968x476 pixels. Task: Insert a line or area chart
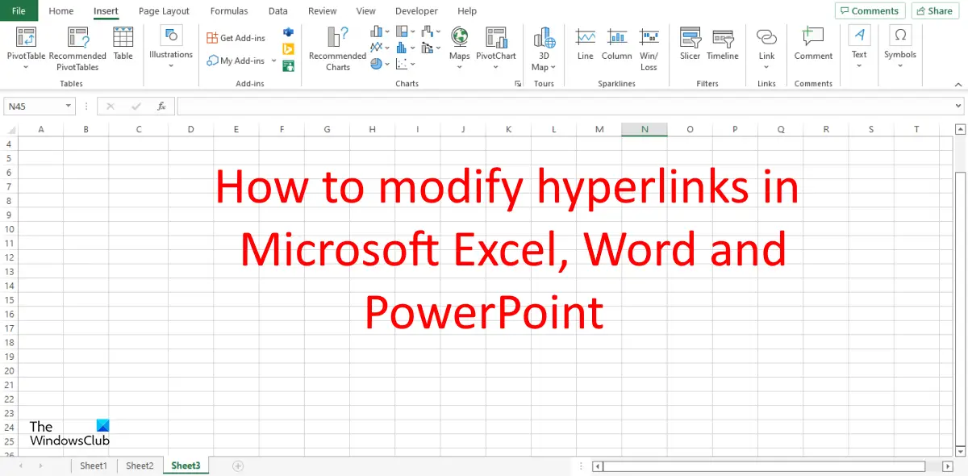[380, 48]
